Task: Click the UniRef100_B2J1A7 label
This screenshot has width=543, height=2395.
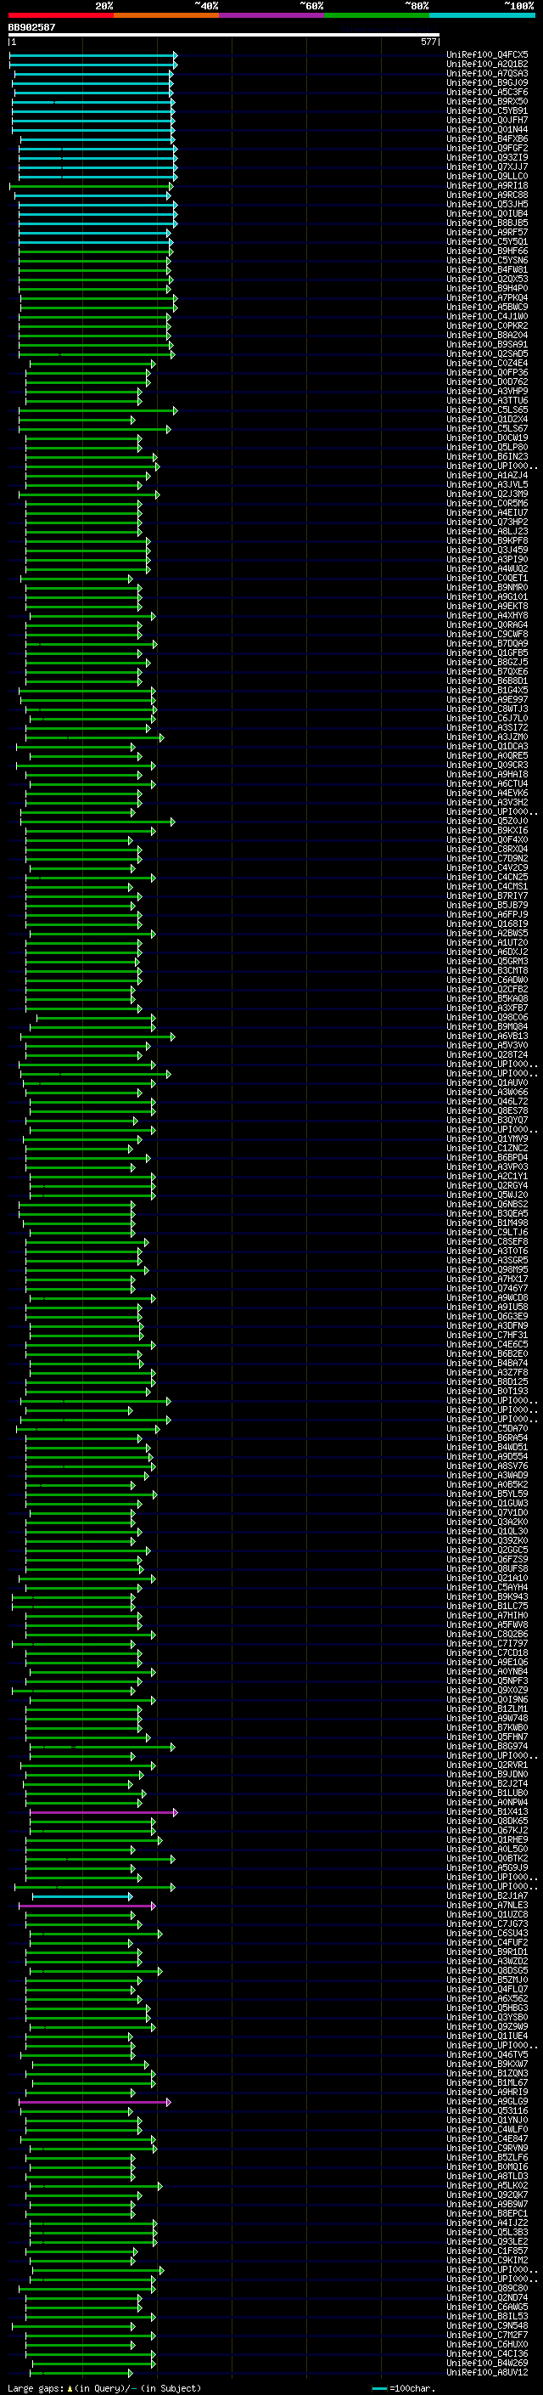Action: pos(487,1896)
